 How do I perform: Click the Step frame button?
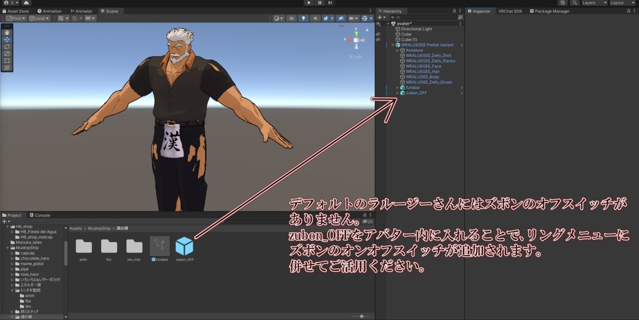pyautogui.click(x=330, y=3)
